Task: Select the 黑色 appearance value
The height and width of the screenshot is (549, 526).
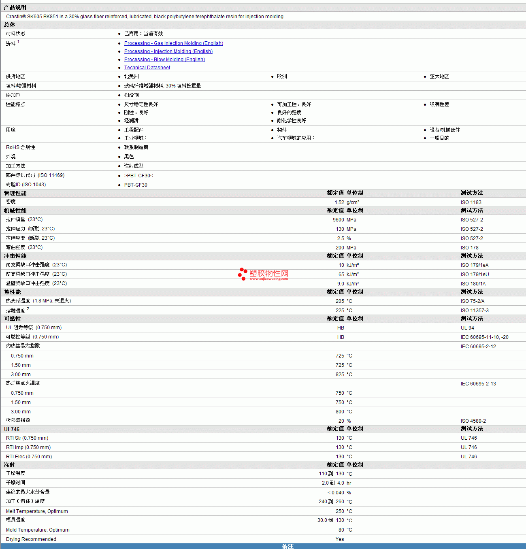Action: [x=129, y=157]
